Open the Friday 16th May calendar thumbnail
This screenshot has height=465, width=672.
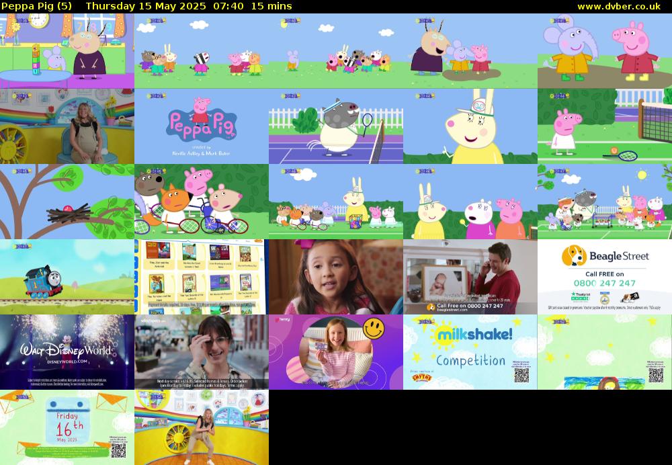[x=67, y=427]
